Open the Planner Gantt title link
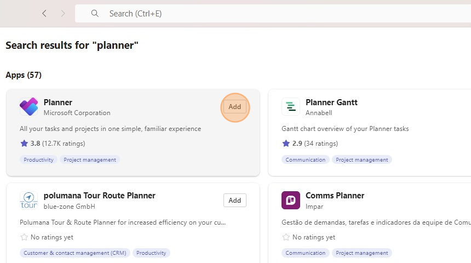 (x=331, y=102)
